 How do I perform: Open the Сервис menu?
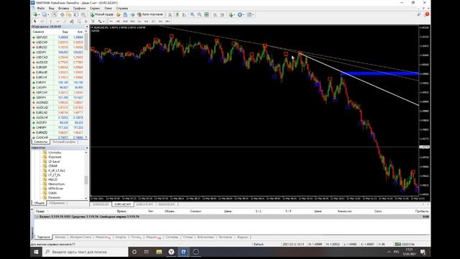point(95,8)
